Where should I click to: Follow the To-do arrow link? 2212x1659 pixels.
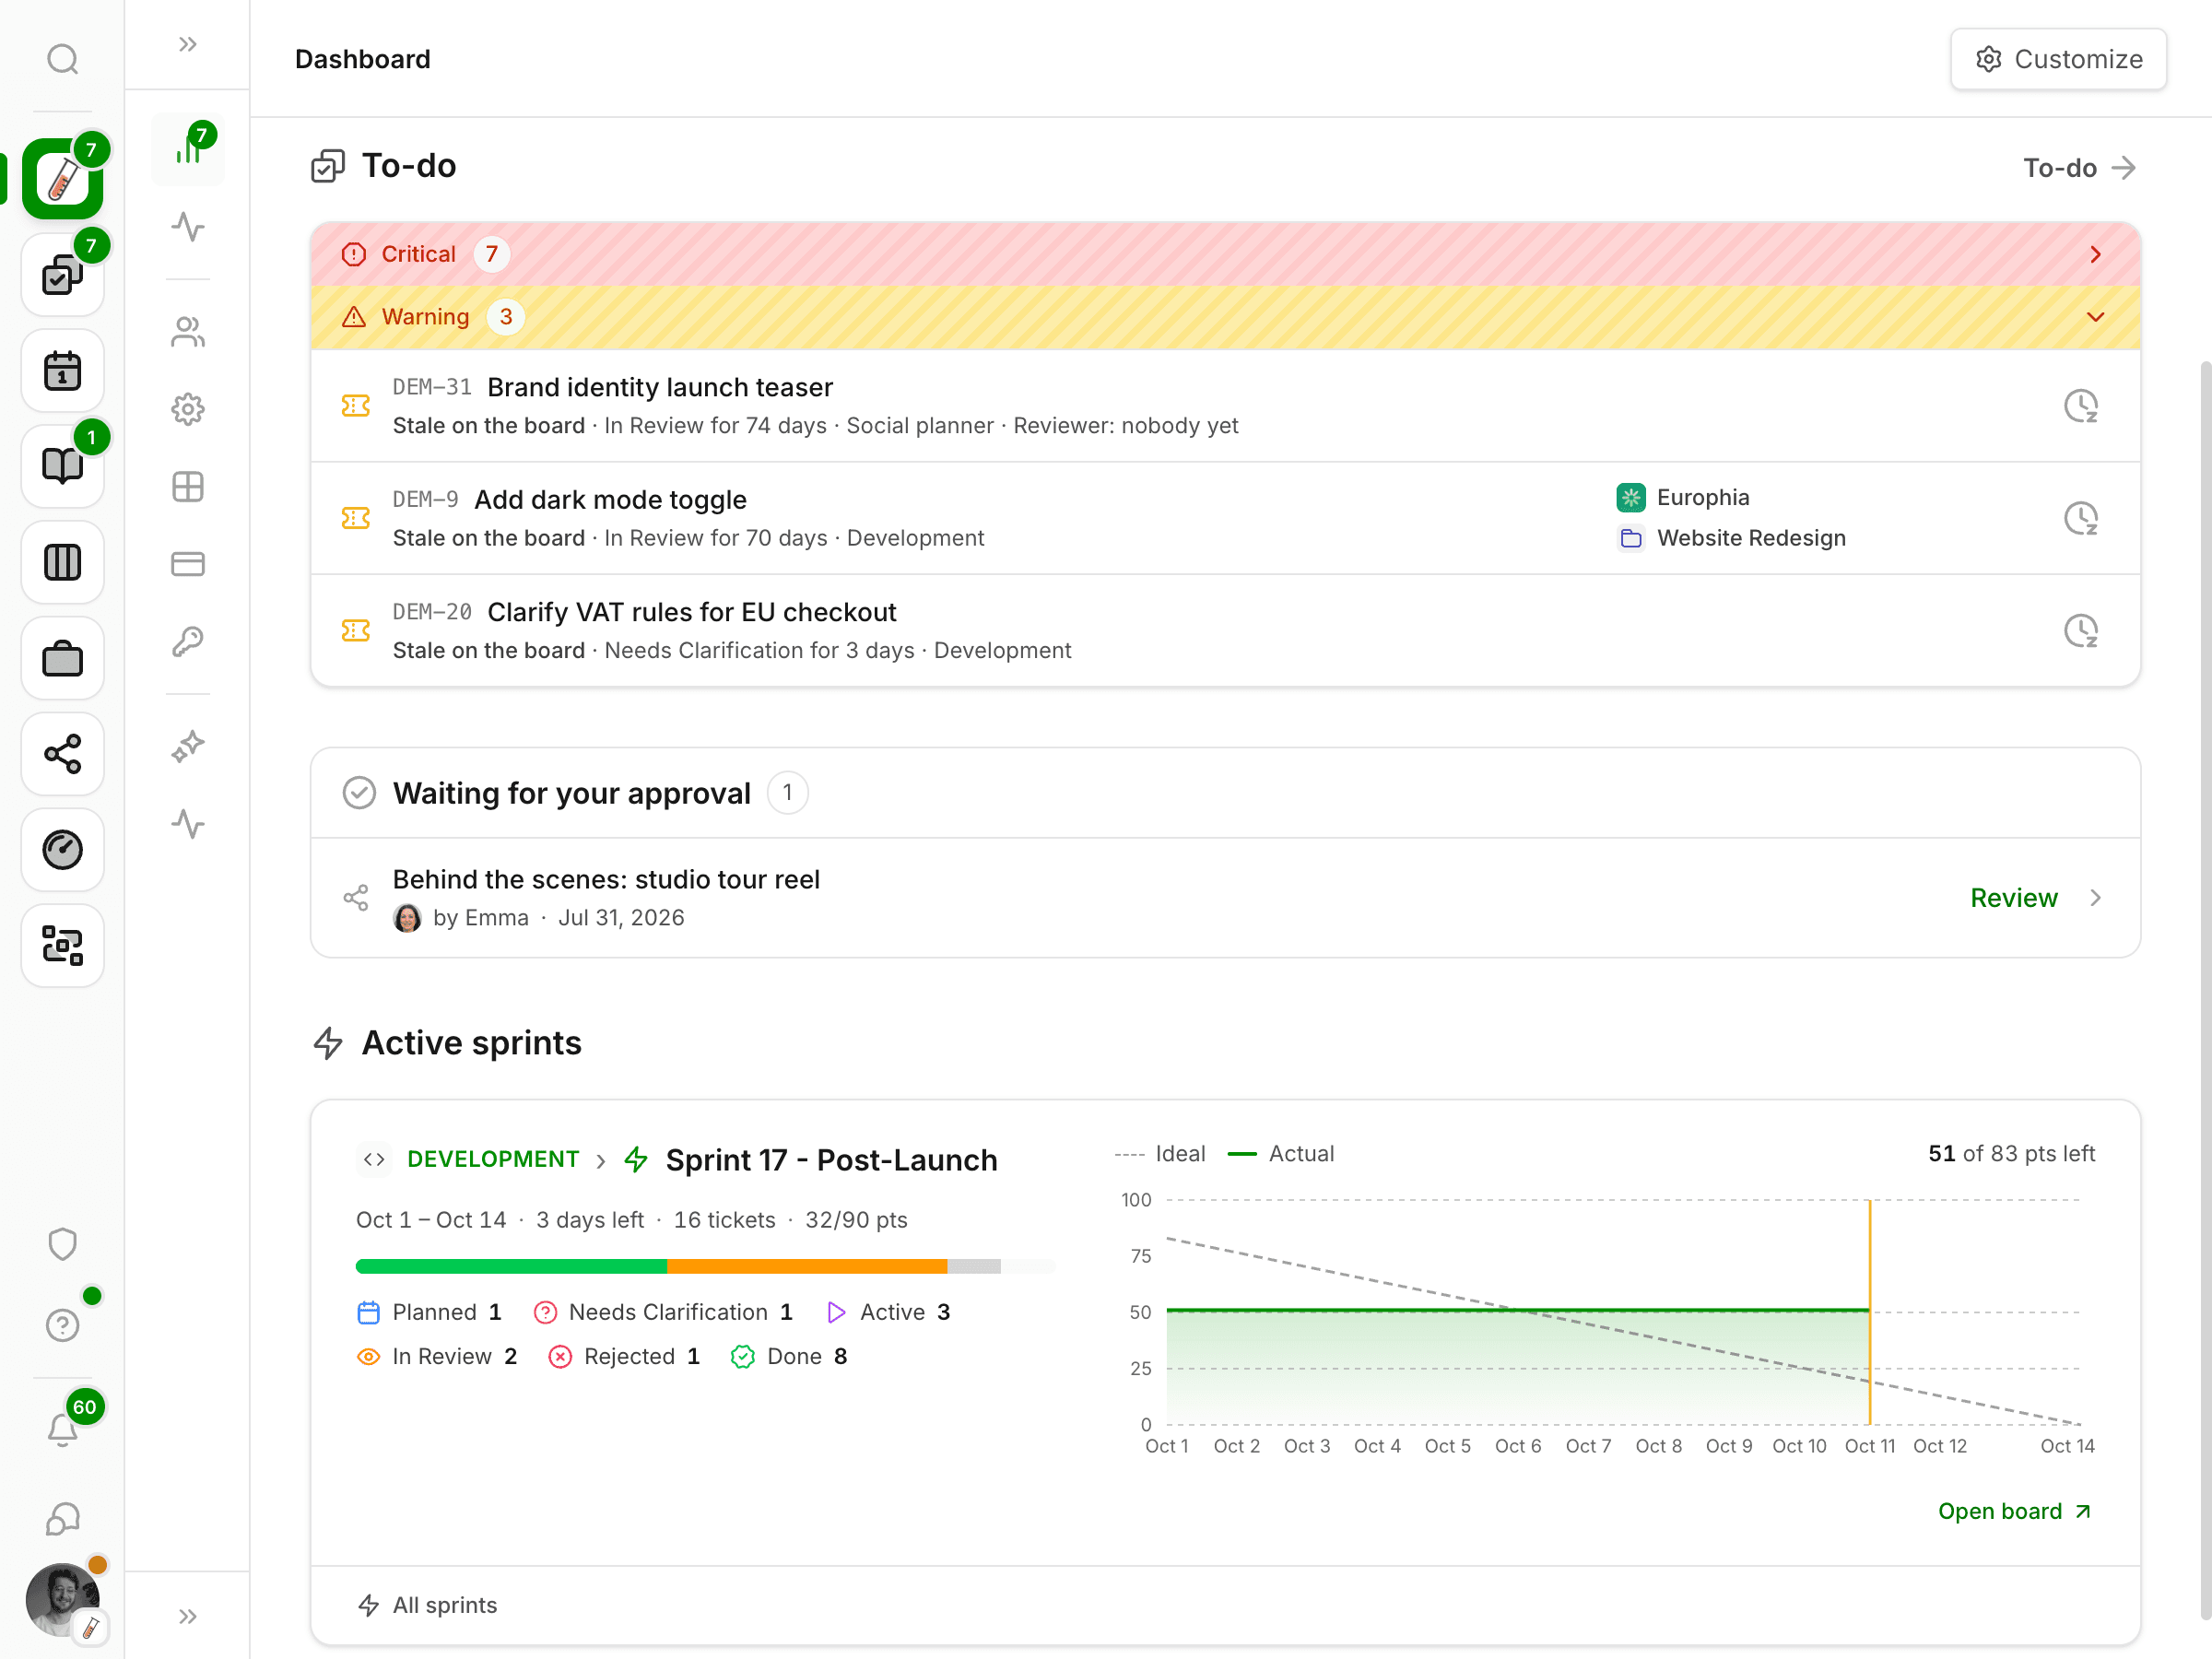coord(2080,168)
